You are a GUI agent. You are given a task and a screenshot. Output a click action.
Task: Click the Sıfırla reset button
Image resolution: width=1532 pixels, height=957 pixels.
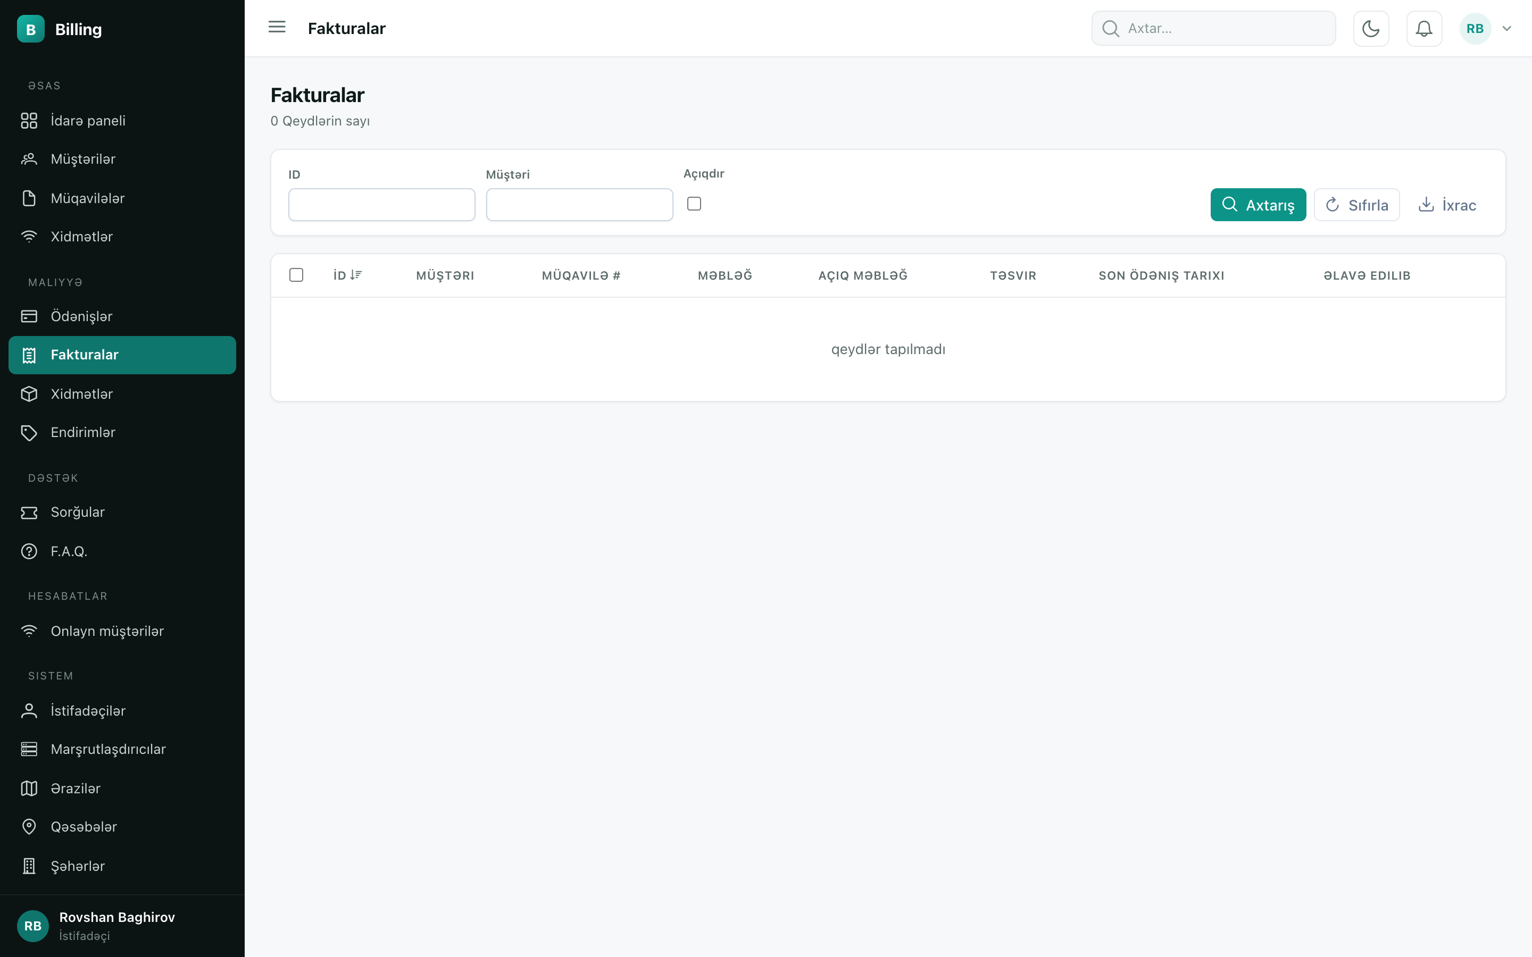pos(1356,205)
